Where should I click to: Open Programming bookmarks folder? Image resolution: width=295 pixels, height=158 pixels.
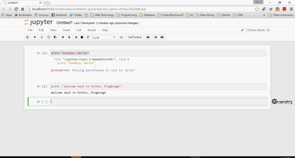127,15
